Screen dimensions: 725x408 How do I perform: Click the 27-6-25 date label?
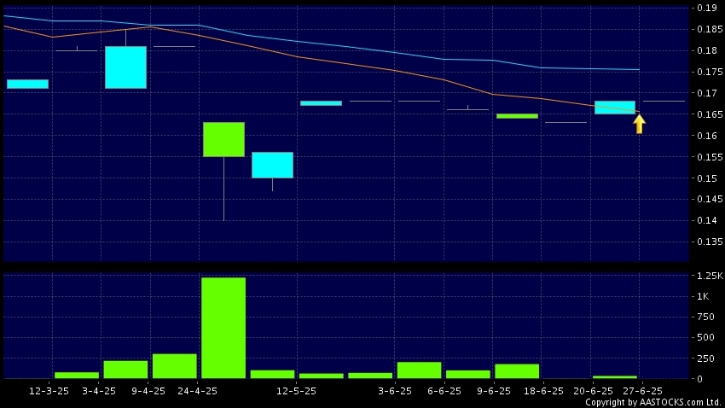coord(643,391)
